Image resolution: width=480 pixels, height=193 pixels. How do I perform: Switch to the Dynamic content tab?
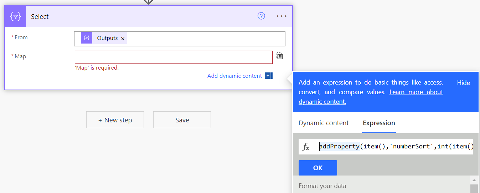point(324,123)
